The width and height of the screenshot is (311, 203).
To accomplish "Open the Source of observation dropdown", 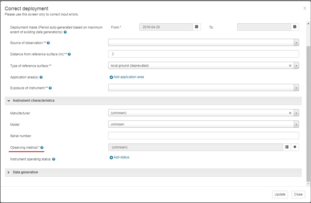I will coord(296,43).
